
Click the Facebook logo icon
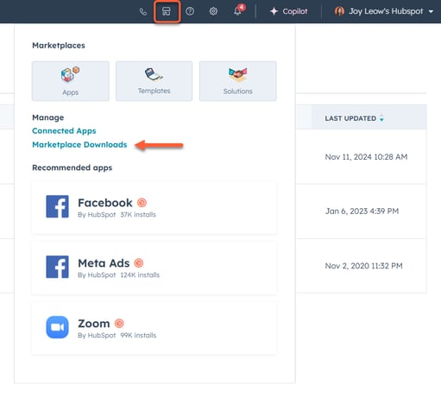pyautogui.click(x=57, y=206)
